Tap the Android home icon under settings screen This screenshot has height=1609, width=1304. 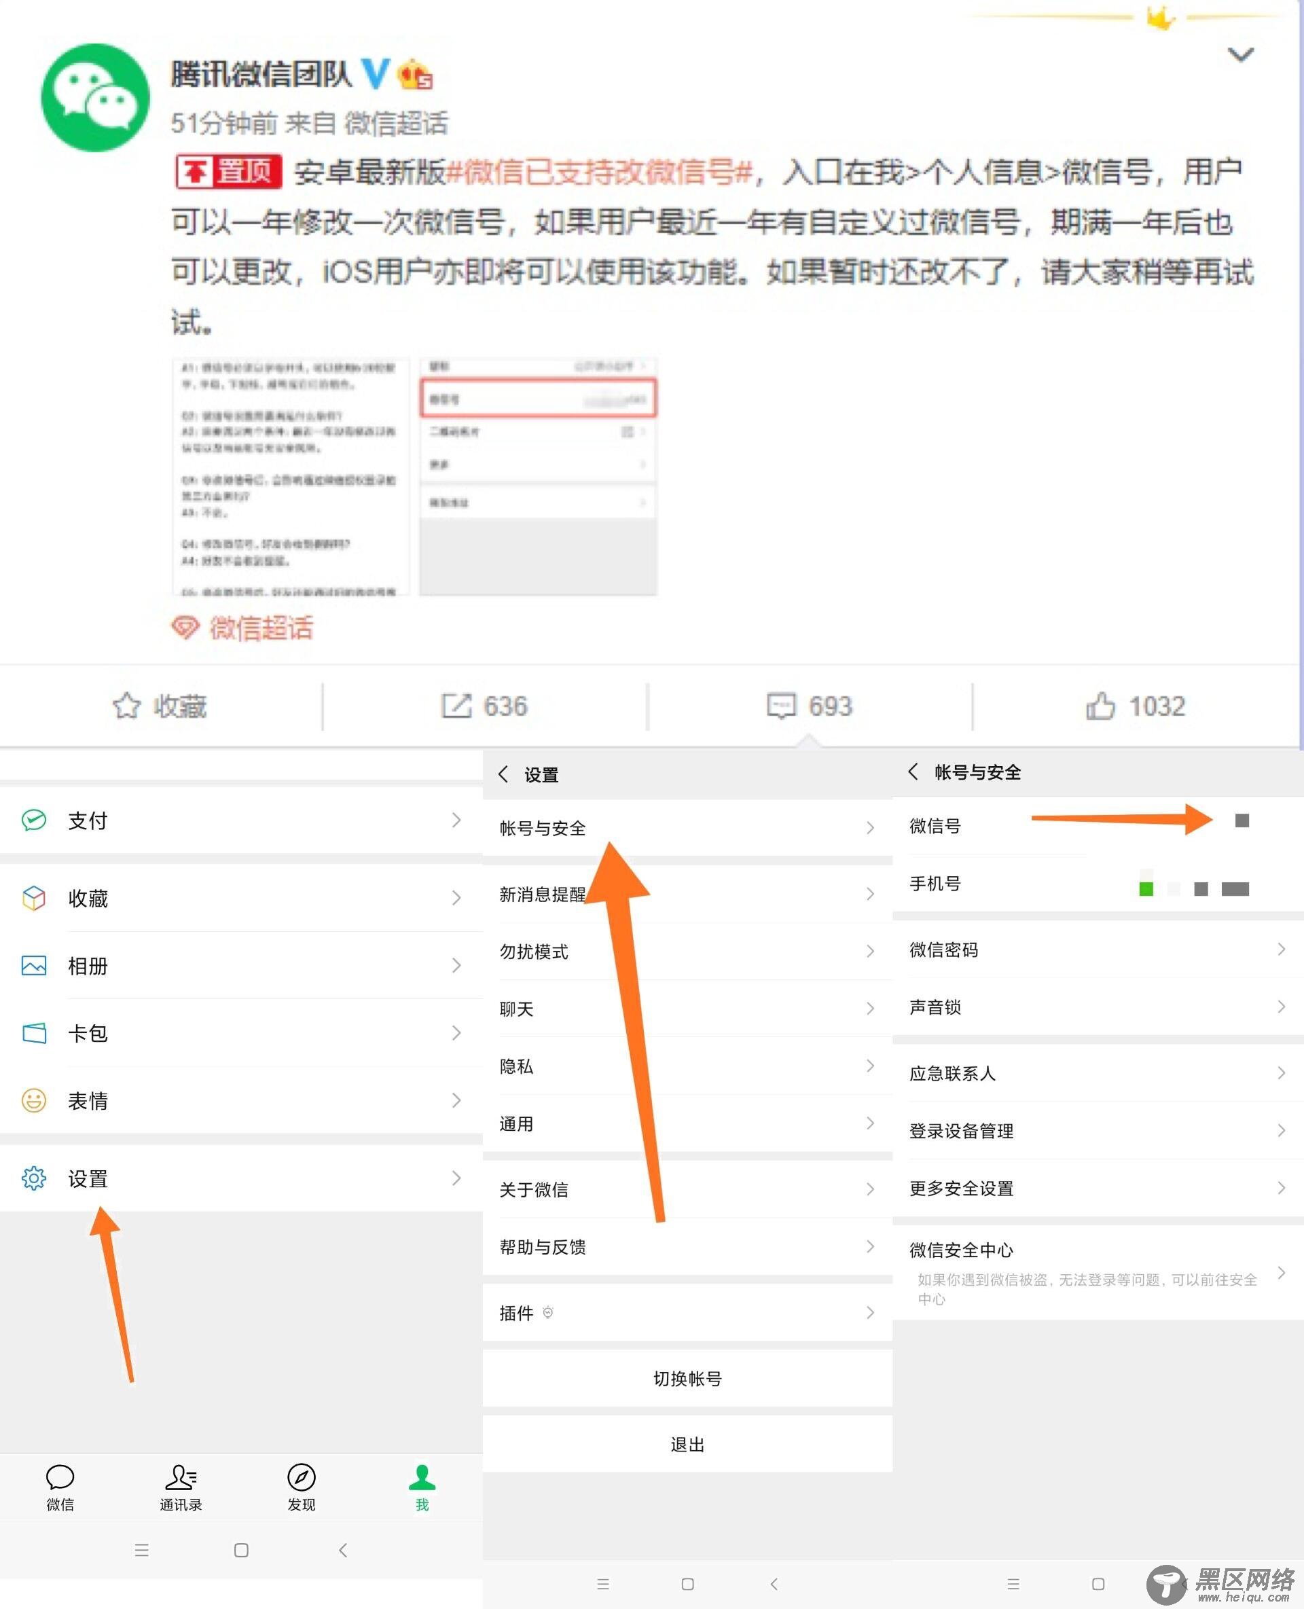tap(687, 1583)
